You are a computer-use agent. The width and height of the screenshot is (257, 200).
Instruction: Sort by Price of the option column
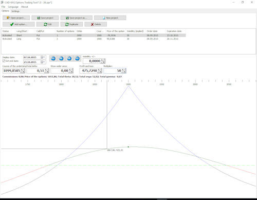(116, 31)
